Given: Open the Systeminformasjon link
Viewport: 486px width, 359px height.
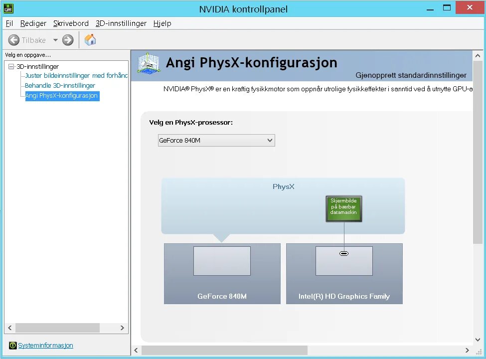Looking at the screenshot, I should (45, 346).
